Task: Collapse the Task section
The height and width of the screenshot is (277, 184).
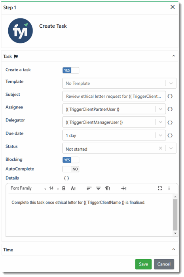Action: 174,56
